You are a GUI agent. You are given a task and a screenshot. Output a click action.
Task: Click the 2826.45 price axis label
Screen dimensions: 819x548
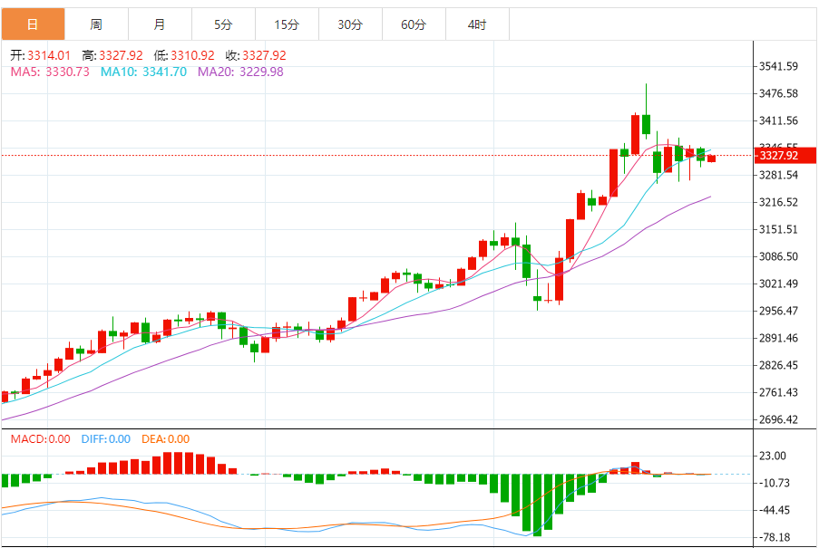pyautogui.click(x=778, y=364)
